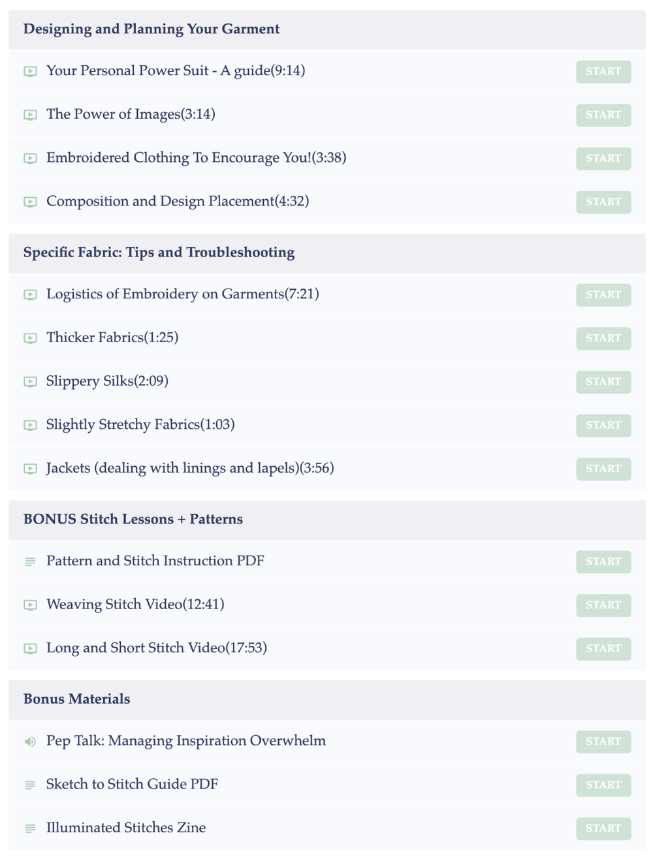The width and height of the screenshot is (653, 865).
Task: Start the Long and Short Stitch Video
Action: coord(603,649)
